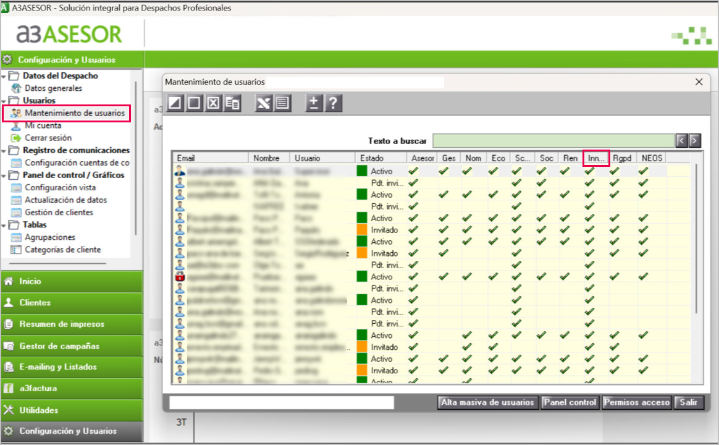Click the Email column header
The height and width of the screenshot is (445, 719).
[x=211, y=158]
